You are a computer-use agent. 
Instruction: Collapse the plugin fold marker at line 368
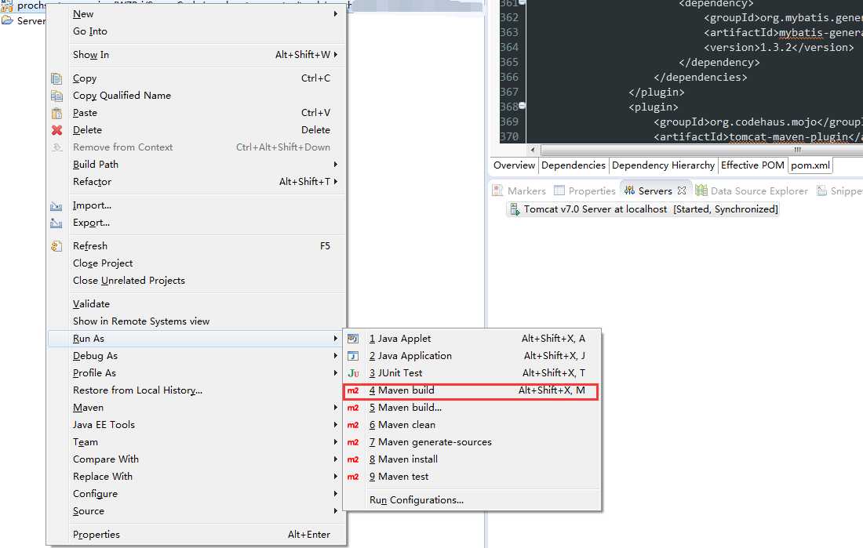pyautogui.click(x=522, y=105)
